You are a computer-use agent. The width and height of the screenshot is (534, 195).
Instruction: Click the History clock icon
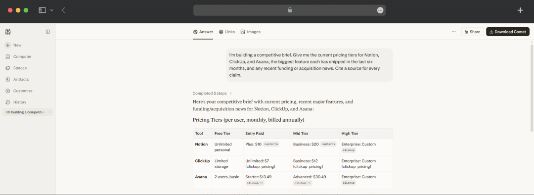tap(7, 102)
